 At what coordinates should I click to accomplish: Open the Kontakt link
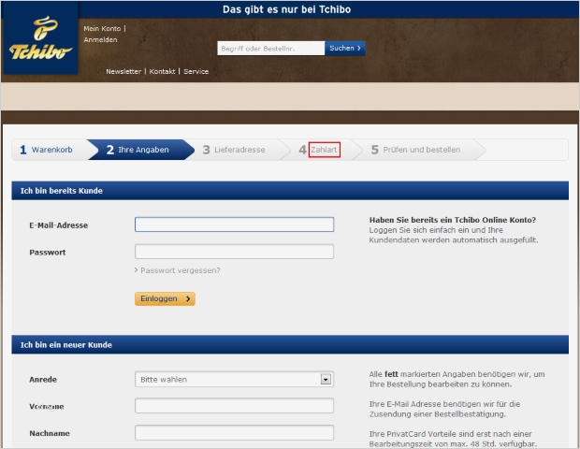(162, 71)
